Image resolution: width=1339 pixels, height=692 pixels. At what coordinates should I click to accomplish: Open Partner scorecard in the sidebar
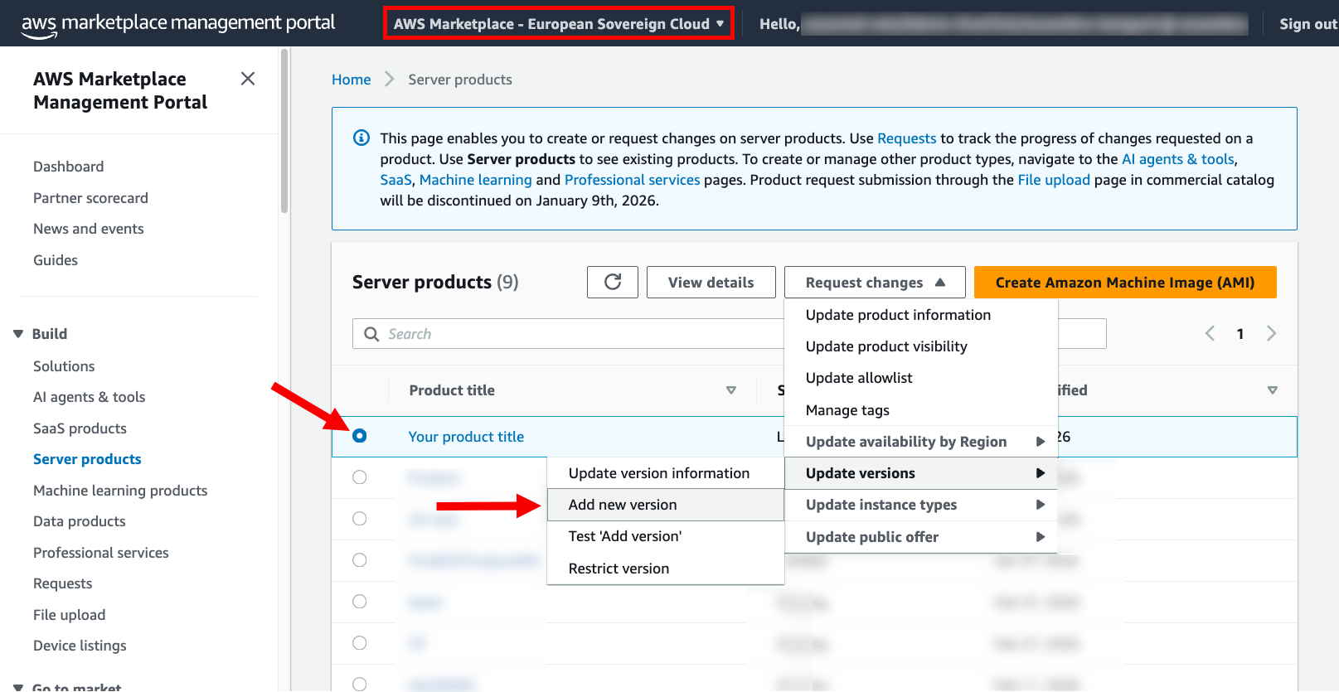coord(90,198)
